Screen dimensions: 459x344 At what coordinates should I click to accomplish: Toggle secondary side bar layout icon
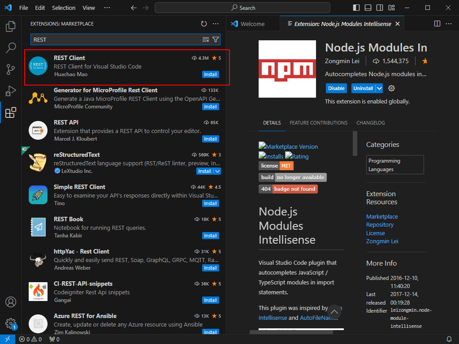(x=380, y=8)
